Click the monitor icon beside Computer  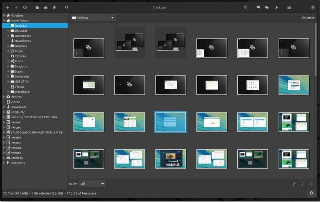click(x=8, y=112)
